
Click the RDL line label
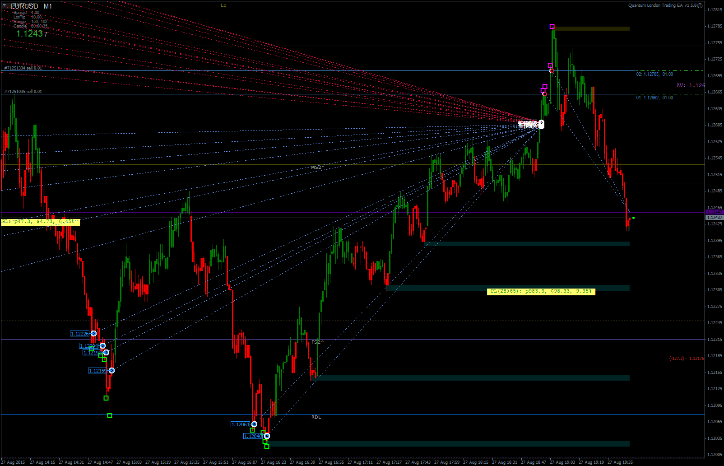coord(316,417)
